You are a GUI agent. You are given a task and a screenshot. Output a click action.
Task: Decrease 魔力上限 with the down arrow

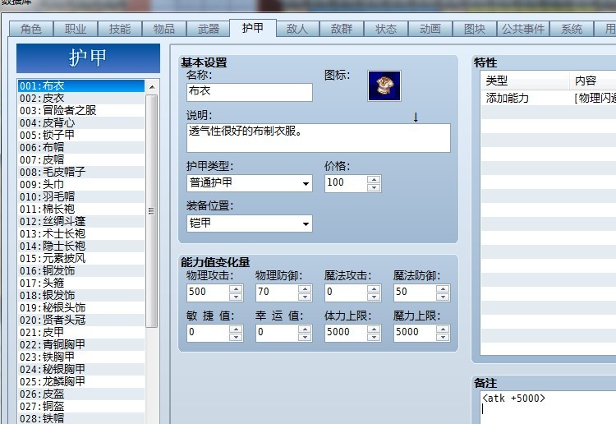(x=443, y=337)
